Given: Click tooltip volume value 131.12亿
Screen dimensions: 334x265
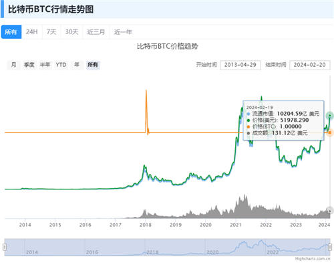Looking at the screenshot, I should point(284,133).
